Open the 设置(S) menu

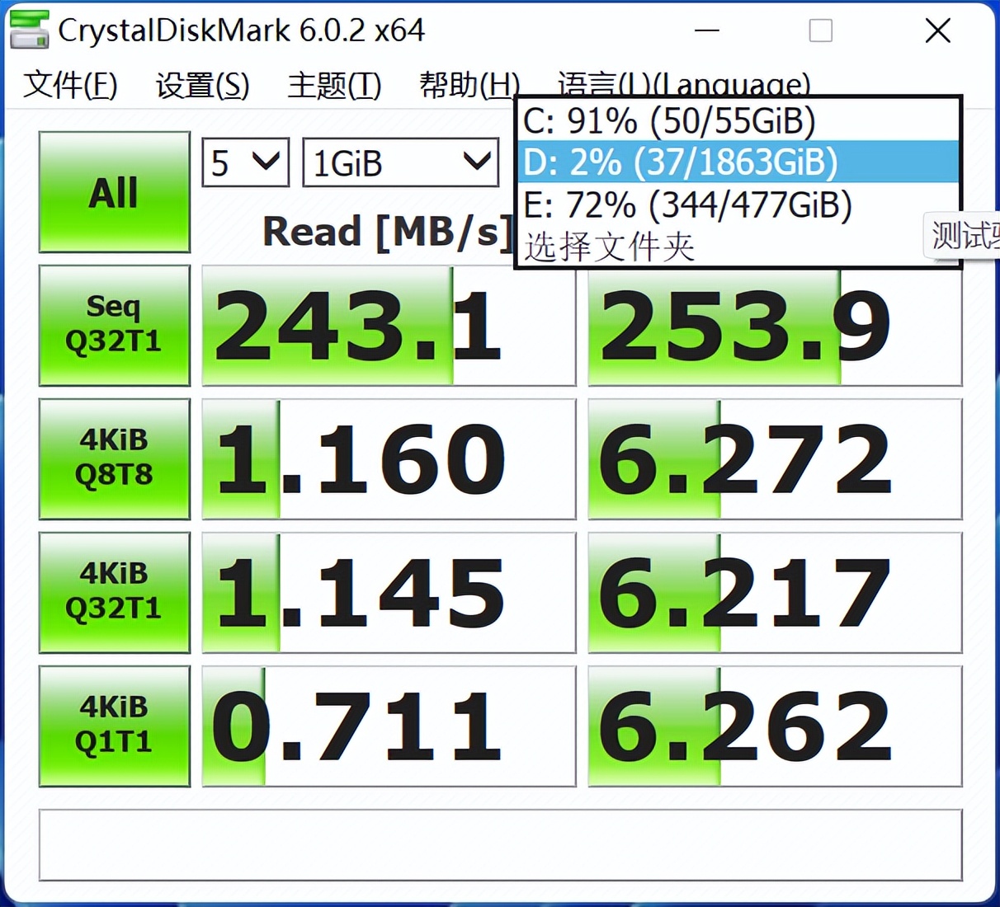click(x=202, y=85)
